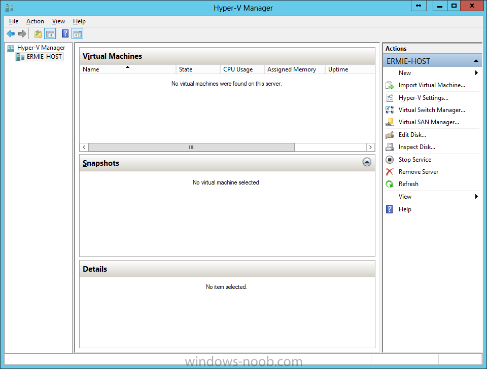Click the Virtual Machines panel heading

pyautogui.click(x=112, y=56)
